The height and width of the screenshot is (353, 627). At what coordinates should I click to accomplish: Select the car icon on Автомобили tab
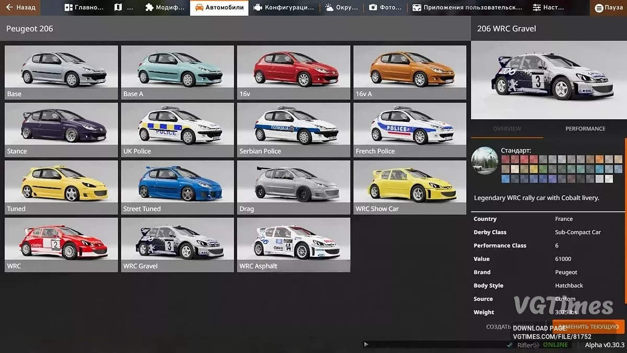click(x=199, y=8)
